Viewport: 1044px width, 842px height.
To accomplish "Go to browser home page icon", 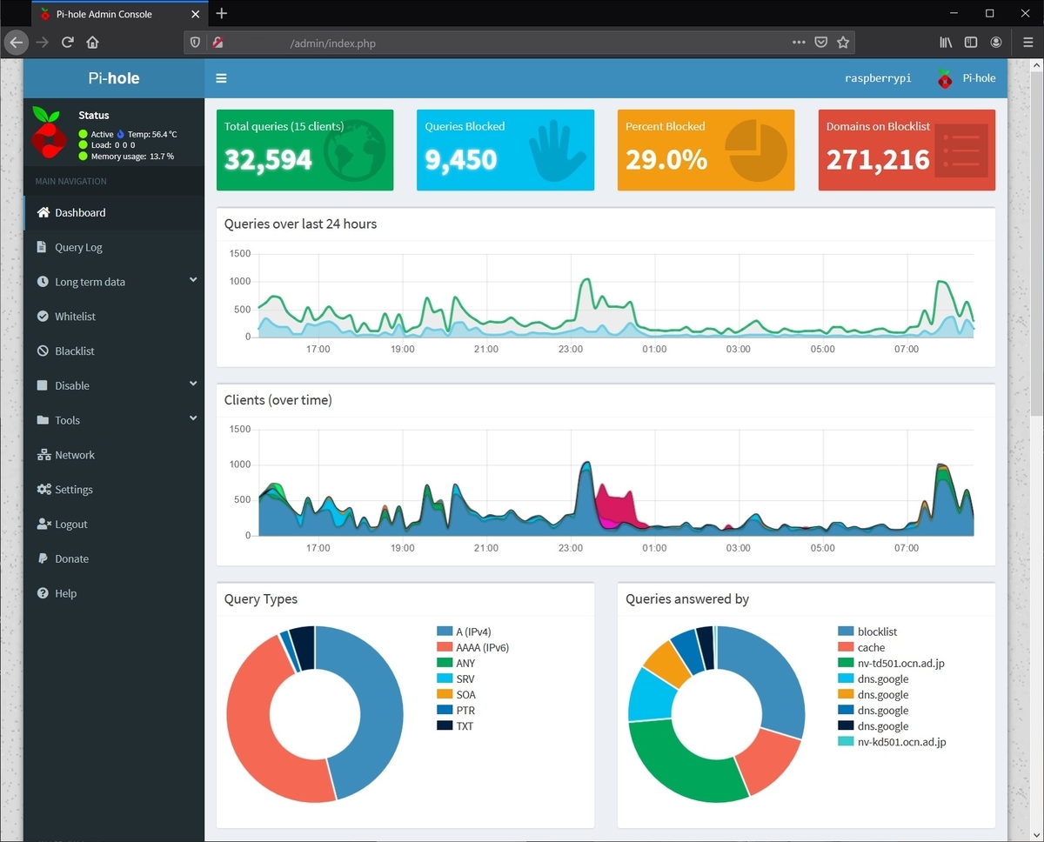I will [92, 42].
